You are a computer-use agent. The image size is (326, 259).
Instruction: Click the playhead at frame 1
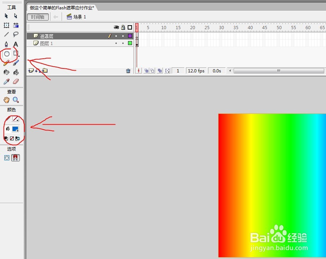[137, 28]
